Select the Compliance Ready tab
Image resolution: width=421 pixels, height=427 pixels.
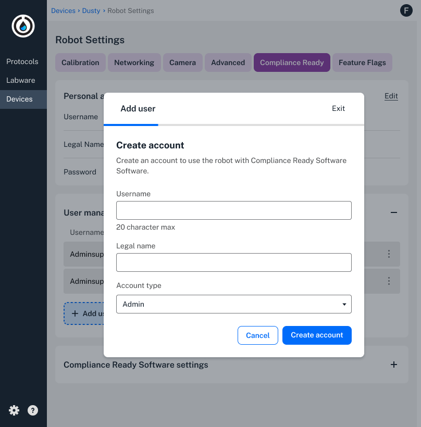point(292,62)
